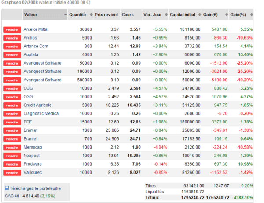Screen dimensions: 264x203
Task: Open Prodware stock page
Action: 33,164
